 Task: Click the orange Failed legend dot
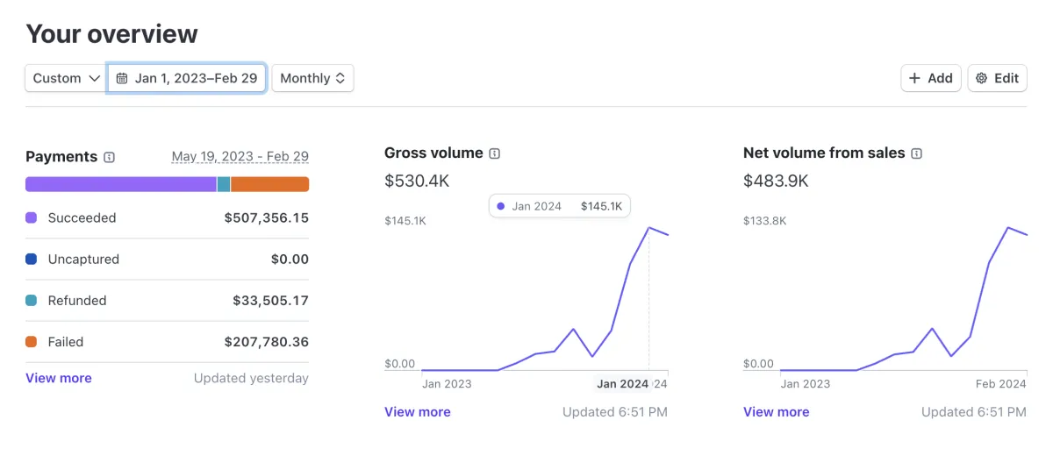(32, 342)
